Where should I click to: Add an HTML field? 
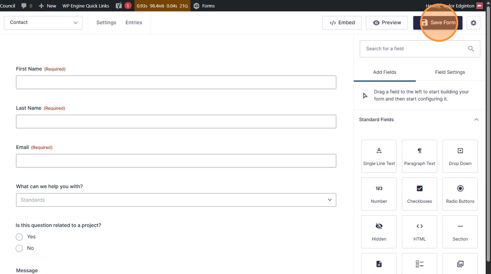tap(419, 232)
